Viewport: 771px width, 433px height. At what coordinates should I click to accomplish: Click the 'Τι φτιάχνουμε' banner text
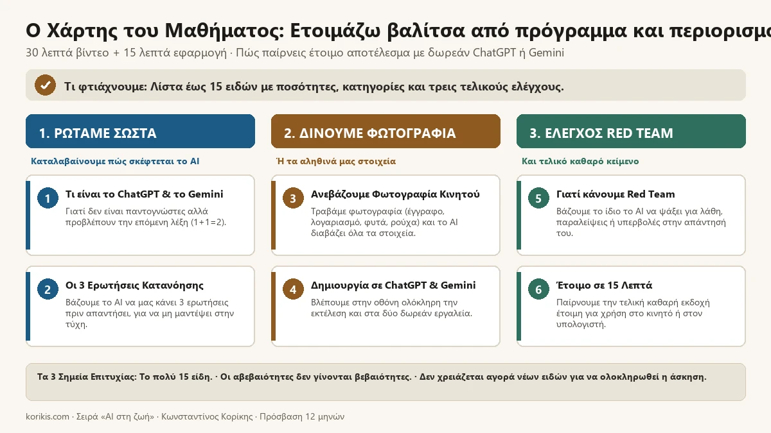[x=314, y=86]
